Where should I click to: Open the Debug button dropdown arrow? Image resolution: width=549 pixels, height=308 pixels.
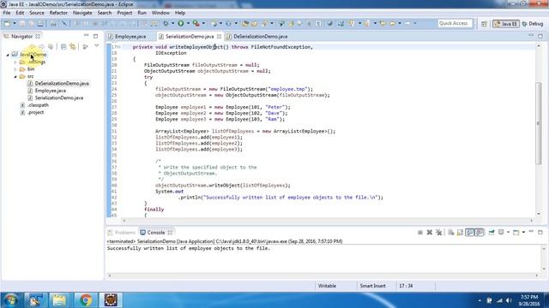pos(172,23)
